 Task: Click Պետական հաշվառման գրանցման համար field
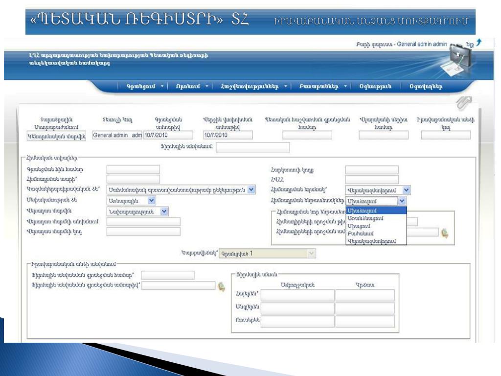(x=307, y=135)
